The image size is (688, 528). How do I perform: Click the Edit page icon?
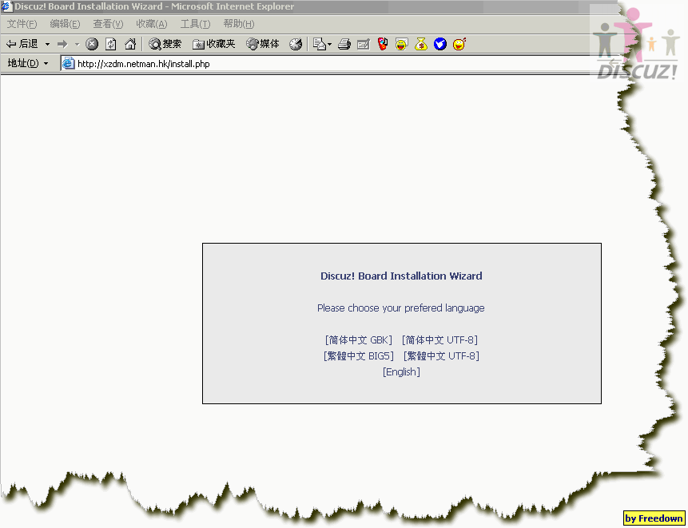pyautogui.click(x=364, y=44)
